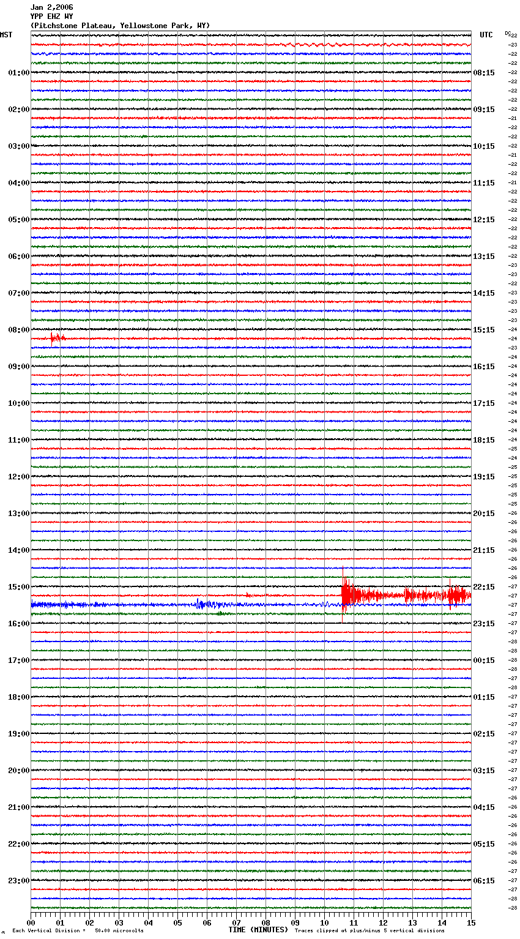This screenshot has height=939, width=520.
Task: Click the 01 minute axis tick label
Action: point(60,922)
